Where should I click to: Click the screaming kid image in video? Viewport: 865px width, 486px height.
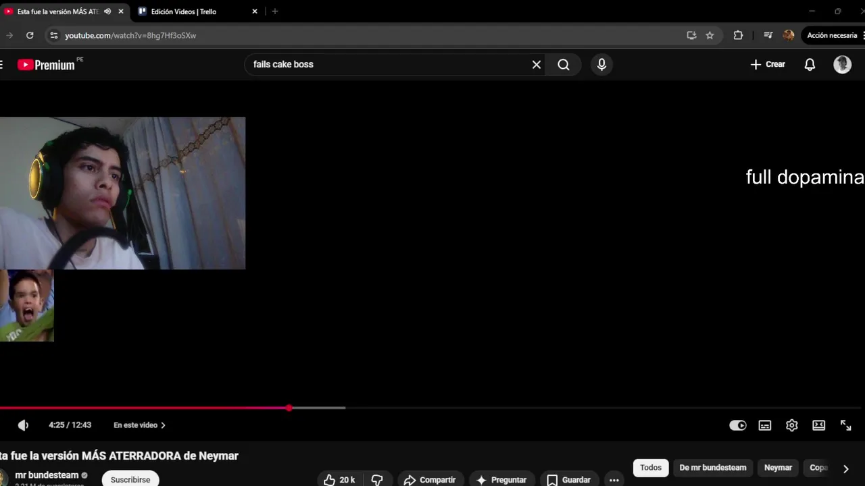27,305
